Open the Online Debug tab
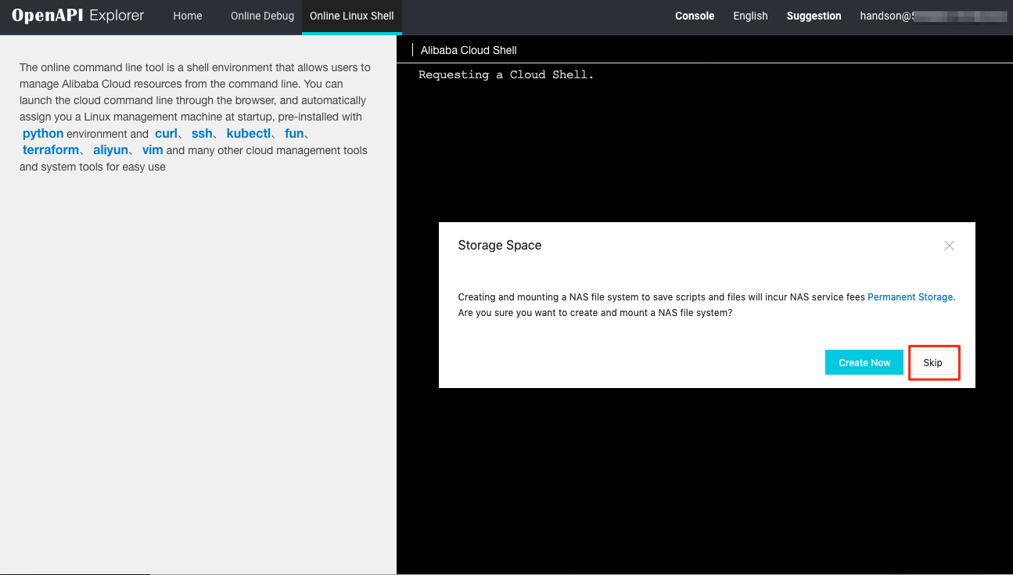The width and height of the screenshot is (1013, 575). [262, 16]
